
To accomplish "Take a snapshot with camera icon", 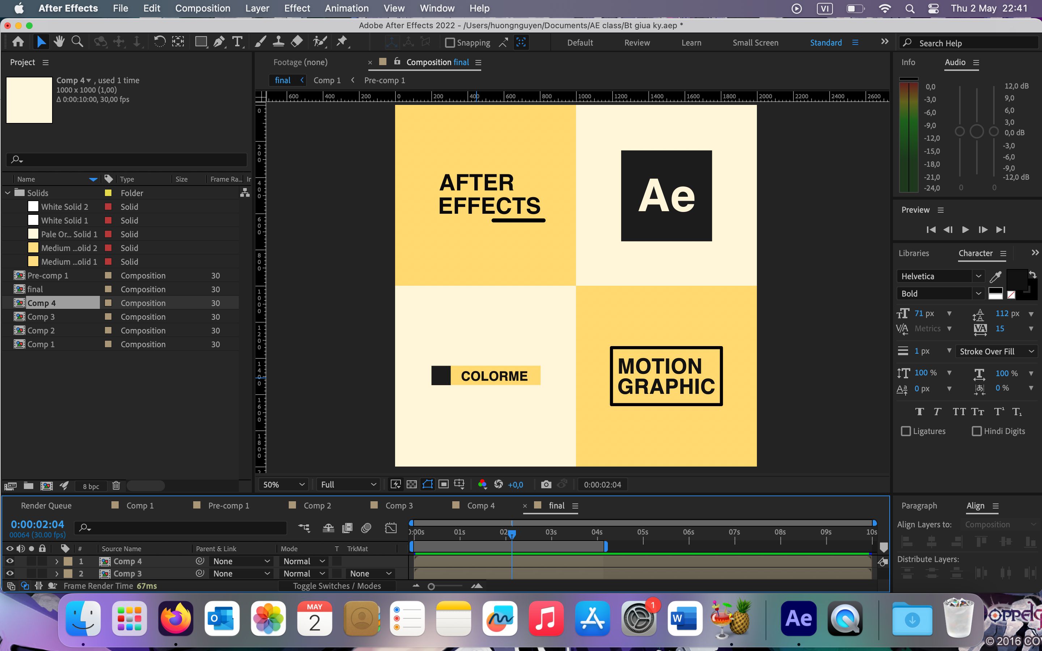I will point(546,484).
